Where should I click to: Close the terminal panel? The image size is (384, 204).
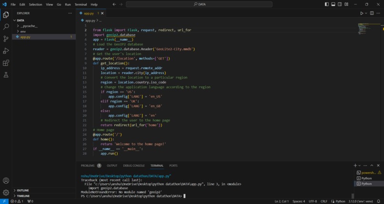pyautogui.click(x=378, y=165)
